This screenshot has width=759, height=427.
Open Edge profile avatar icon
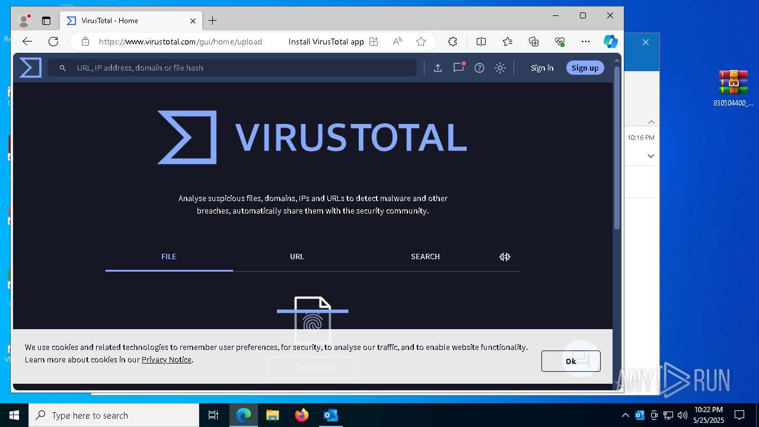(x=24, y=21)
